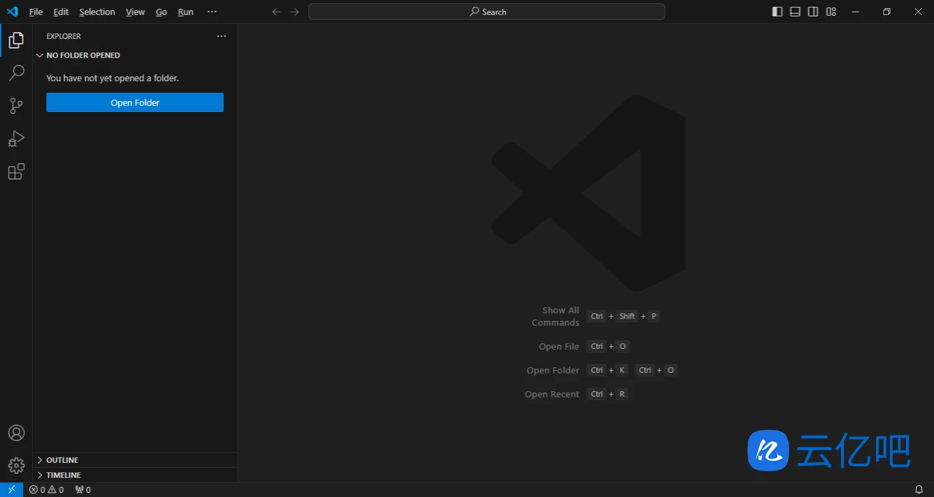Image resolution: width=934 pixels, height=497 pixels.
Task: Click 'You have not yet opened a folder' text
Action: point(113,79)
